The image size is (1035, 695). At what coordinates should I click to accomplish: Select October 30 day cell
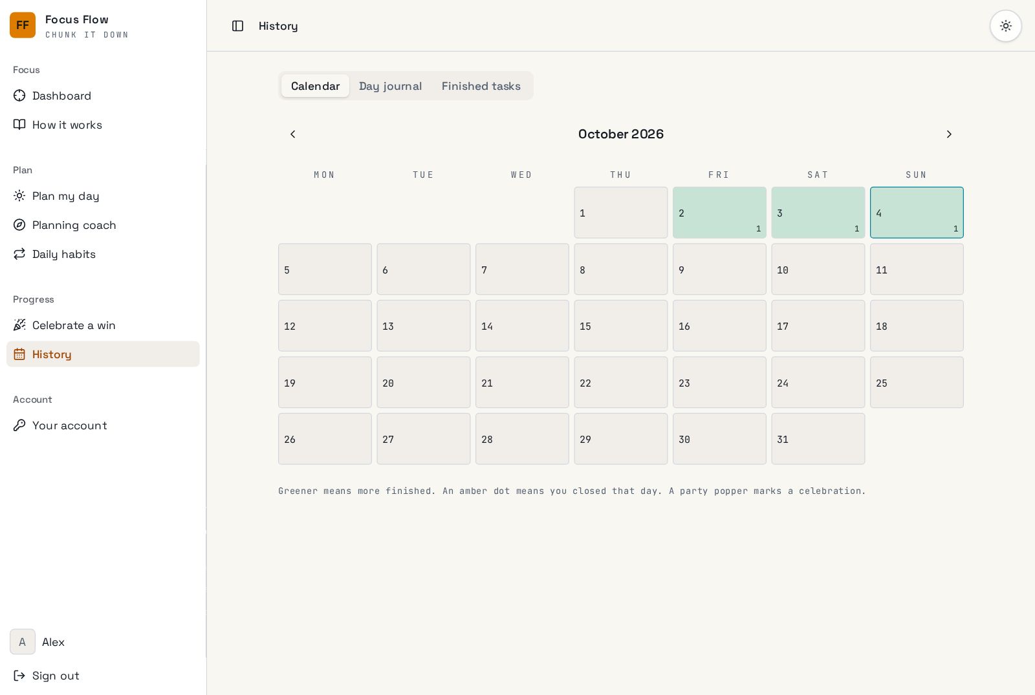(x=719, y=439)
